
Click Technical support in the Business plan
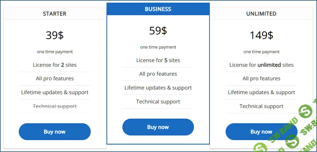[x=158, y=101]
